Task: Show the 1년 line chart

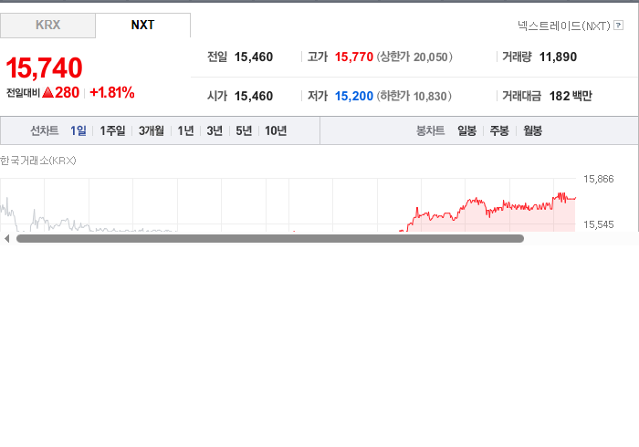Action: pyautogui.click(x=185, y=130)
